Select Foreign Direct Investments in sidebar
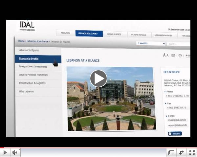This screenshot has width=197, height=157. coord(38,67)
